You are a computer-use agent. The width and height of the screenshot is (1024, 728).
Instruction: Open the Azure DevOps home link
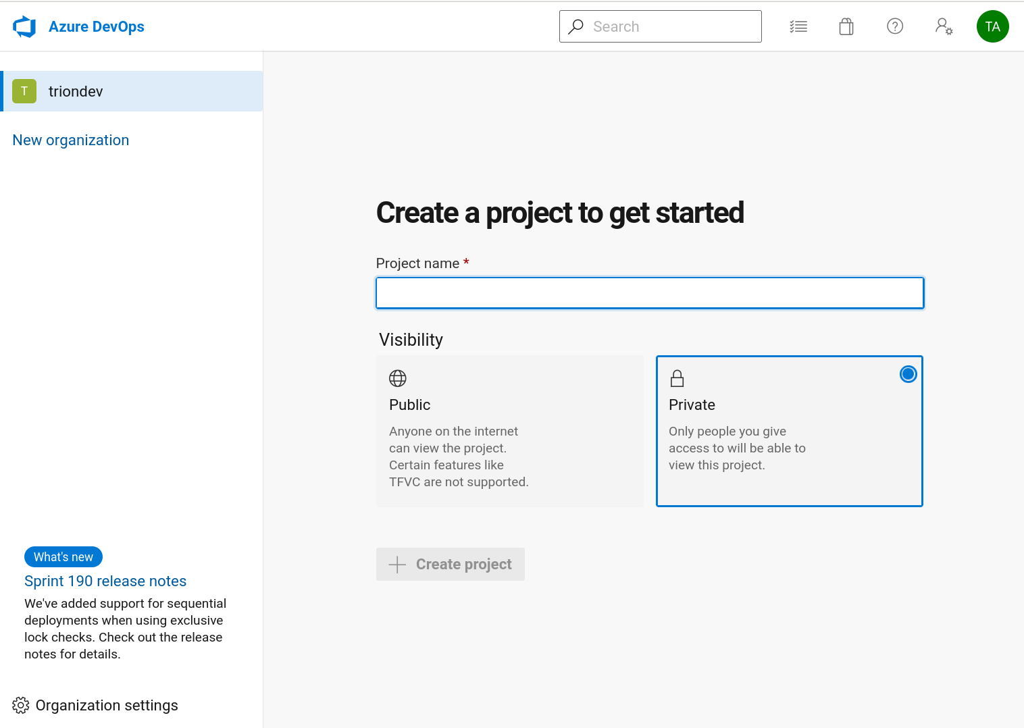pyautogui.click(x=96, y=26)
